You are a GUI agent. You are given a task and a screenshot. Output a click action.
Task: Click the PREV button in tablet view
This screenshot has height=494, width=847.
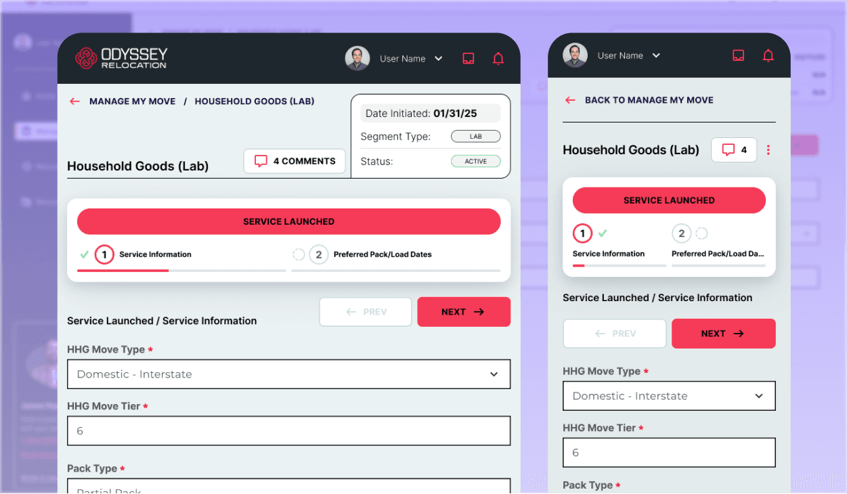366,312
